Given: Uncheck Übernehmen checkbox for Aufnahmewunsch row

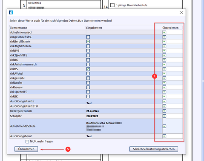Looking at the screenshot, I should 164,32.
